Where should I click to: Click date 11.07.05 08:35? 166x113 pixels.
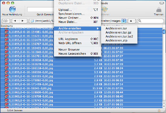tap(113, 104)
